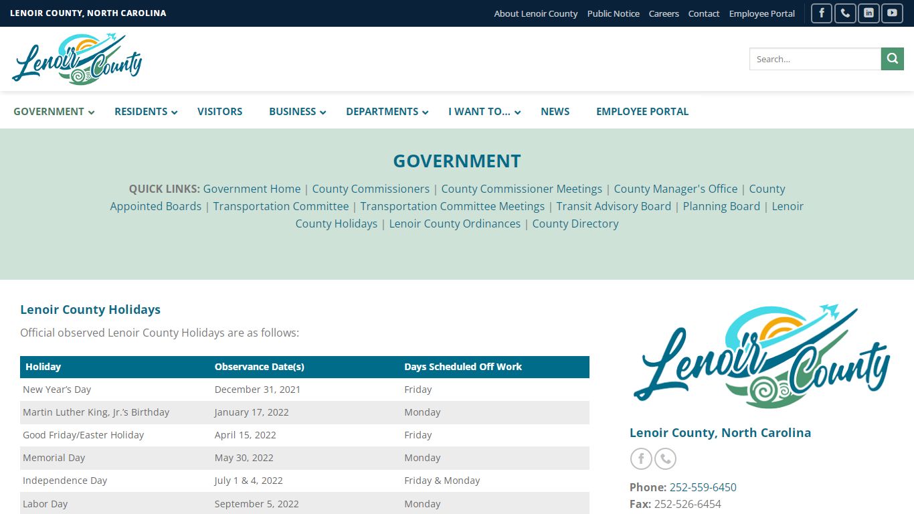Click the County Commissioners quick link
Screen dimensions: 914x514
pyautogui.click(x=371, y=189)
